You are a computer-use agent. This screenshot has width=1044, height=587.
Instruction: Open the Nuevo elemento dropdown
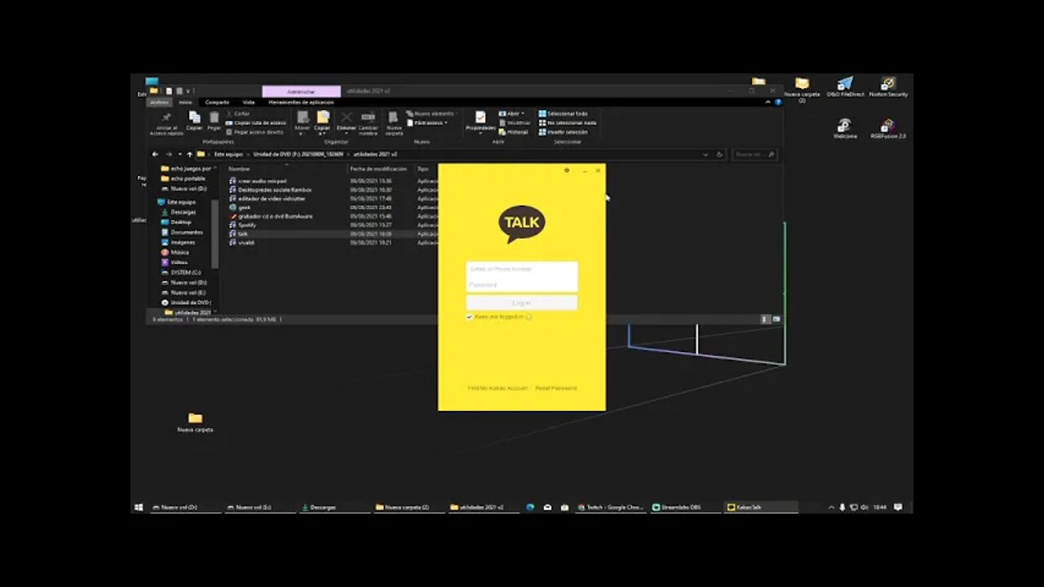(x=432, y=113)
